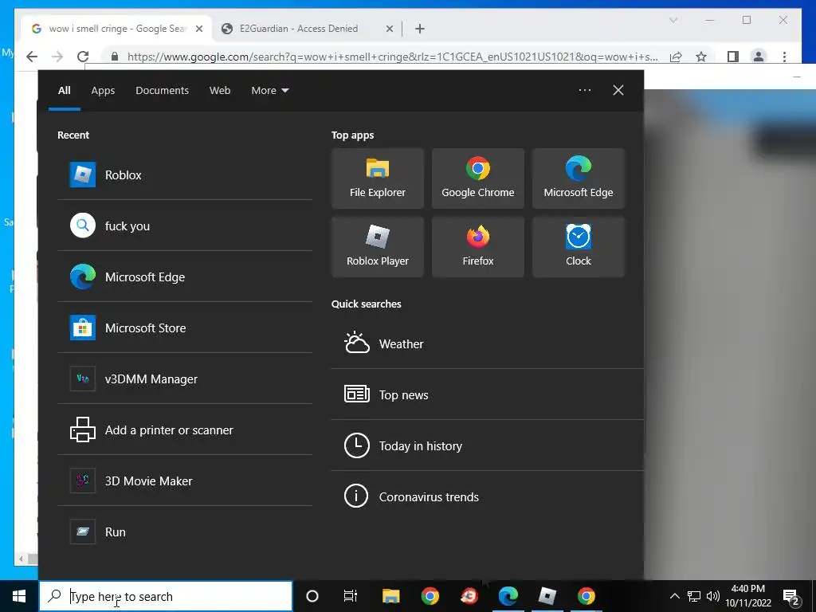Open Task View on the taskbar
Image resolution: width=816 pixels, height=612 pixels.
(x=351, y=596)
